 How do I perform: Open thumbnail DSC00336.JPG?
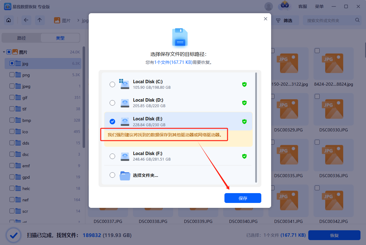333,155
